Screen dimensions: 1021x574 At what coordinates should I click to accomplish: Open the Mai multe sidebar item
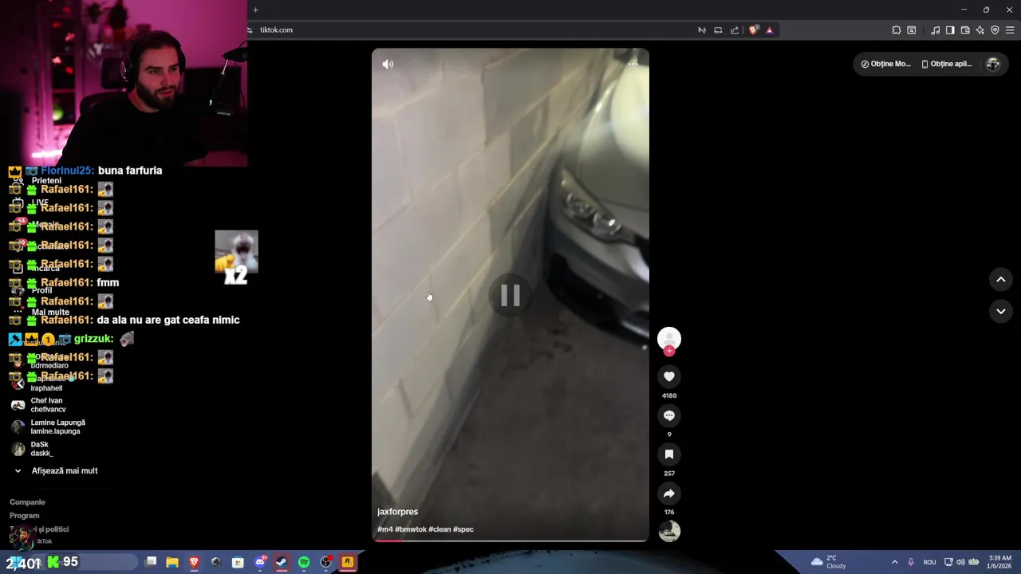click(49, 312)
